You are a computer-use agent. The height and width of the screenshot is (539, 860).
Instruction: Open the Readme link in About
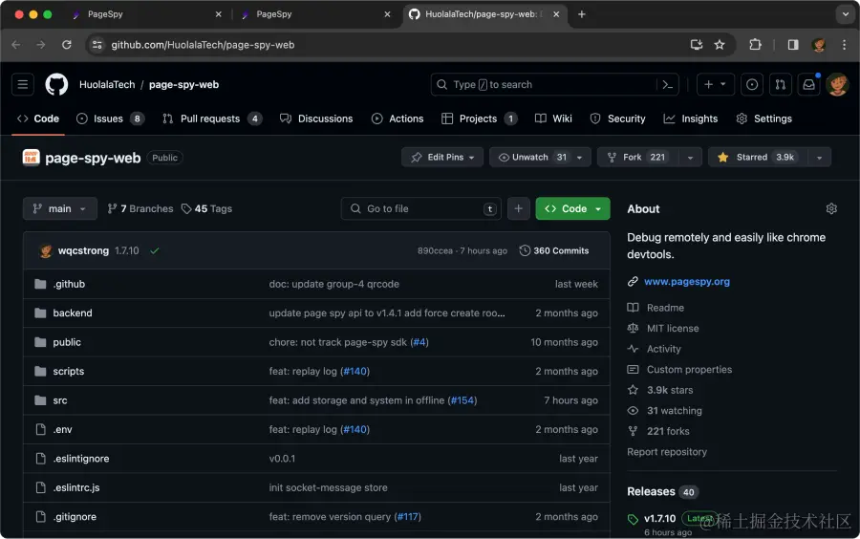(665, 308)
